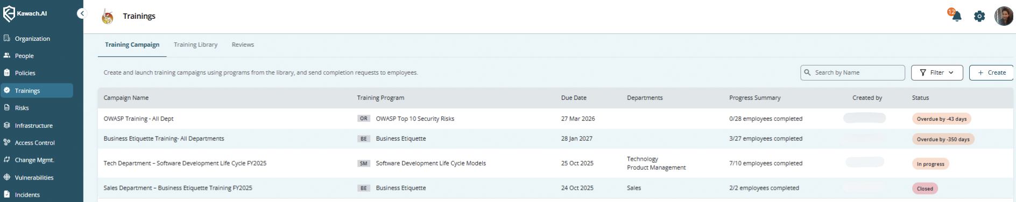Collapse the sidebar with the chevron button
Image resolution: width=1016 pixels, height=202 pixels.
pos(82,13)
